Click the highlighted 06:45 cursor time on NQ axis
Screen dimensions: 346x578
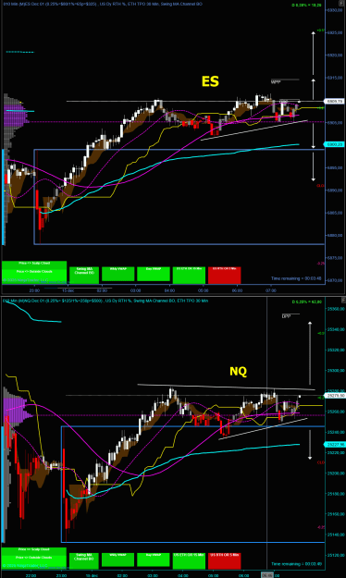267,575
